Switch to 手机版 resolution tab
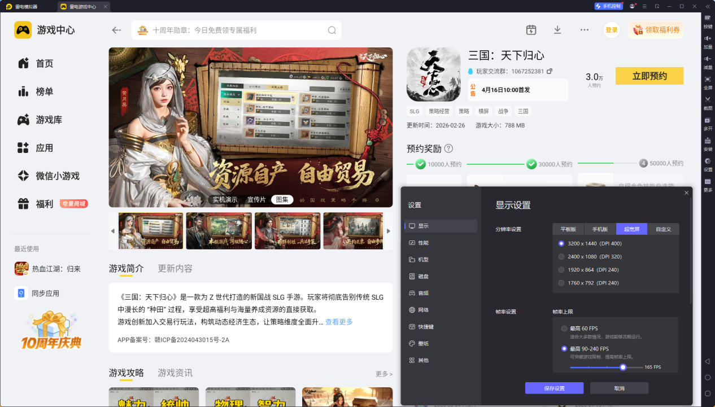The height and width of the screenshot is (407, 715). click(600, 229)
